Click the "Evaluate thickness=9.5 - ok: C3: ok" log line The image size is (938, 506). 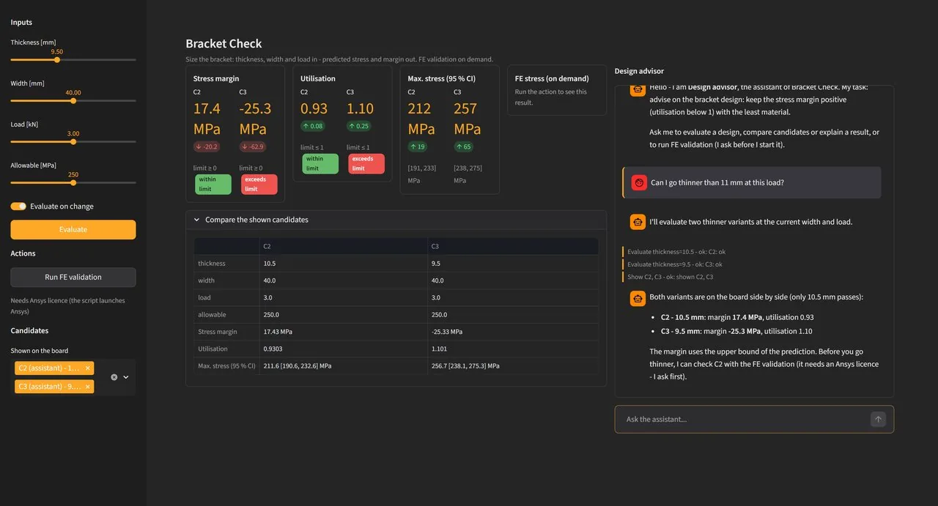674,264
